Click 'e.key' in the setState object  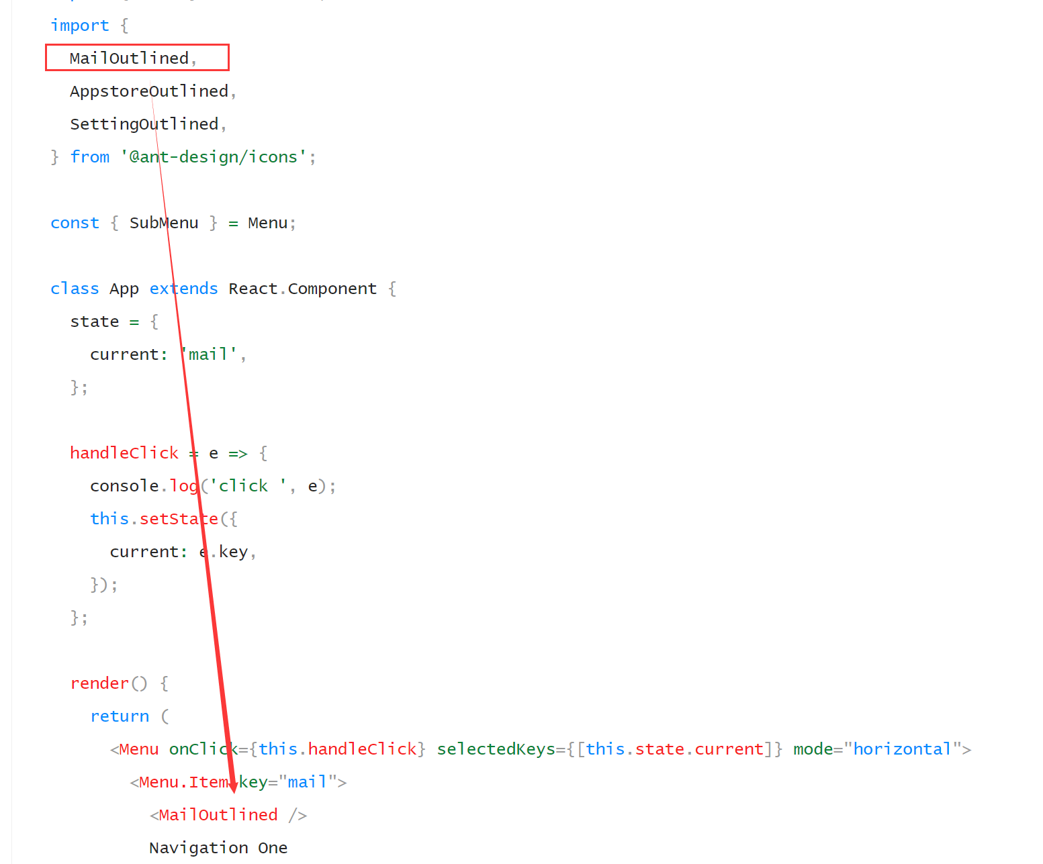click(x=224, y=552)
